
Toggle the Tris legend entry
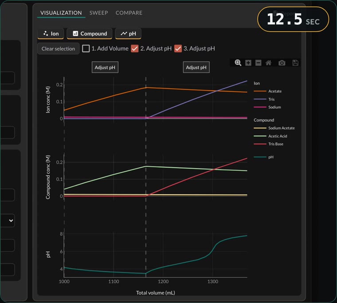tap(264, 99)
